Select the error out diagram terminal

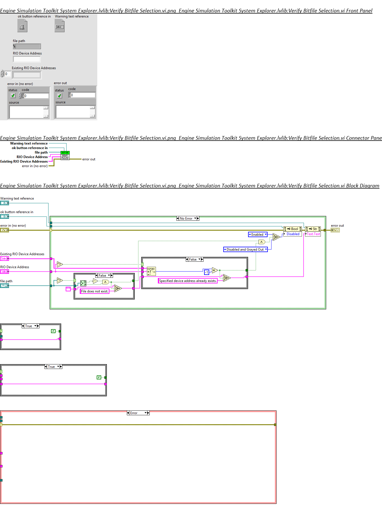(335, 230)
